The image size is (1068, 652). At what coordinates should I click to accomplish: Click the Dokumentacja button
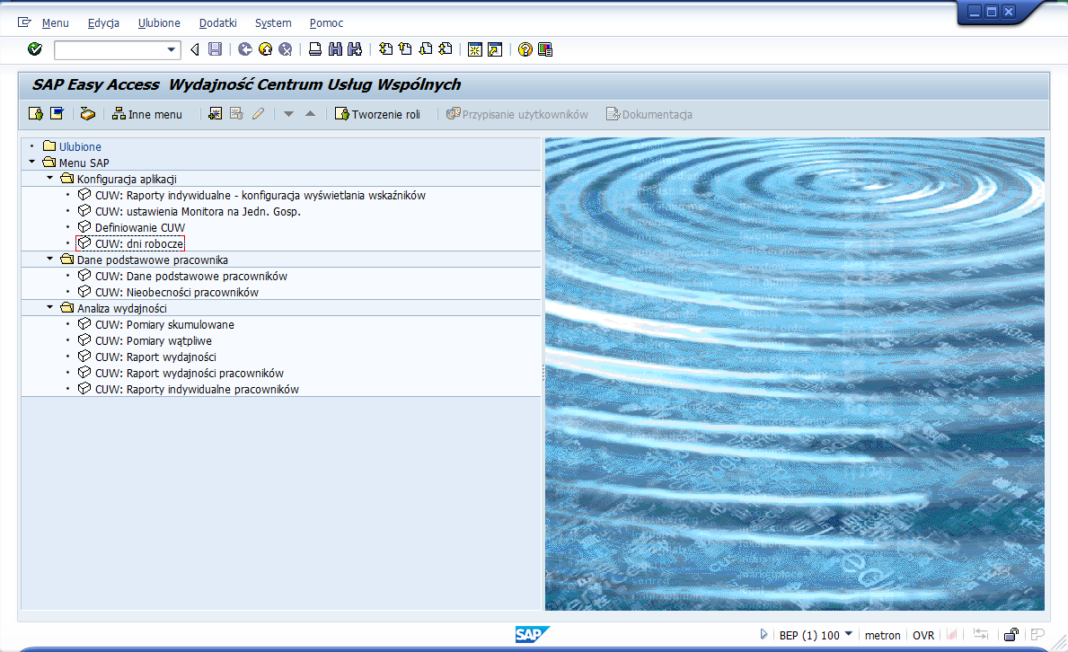coord(649,114)
